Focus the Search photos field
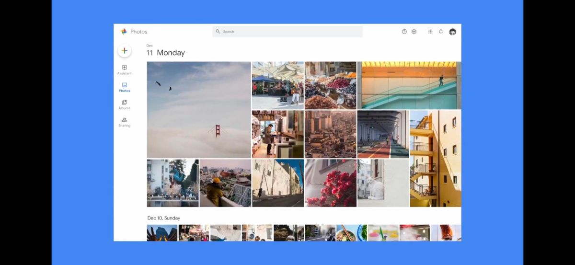Screen dimensions: 575x265 point(287,32)
